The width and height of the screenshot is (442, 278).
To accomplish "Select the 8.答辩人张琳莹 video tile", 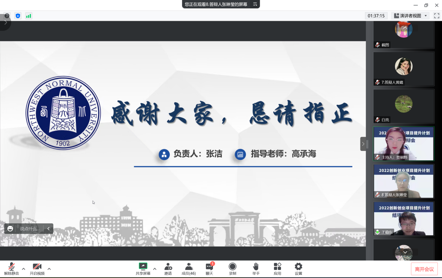I will pos(404,181).
